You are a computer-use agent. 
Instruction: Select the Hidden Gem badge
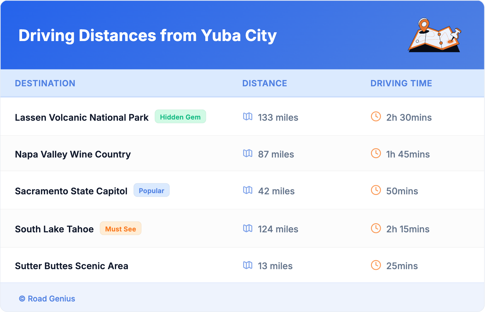180,117
